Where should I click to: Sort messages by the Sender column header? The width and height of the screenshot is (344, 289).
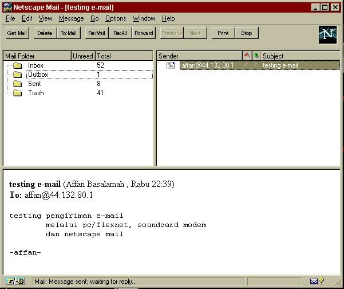pyautogui.click(x=199, y=56)
